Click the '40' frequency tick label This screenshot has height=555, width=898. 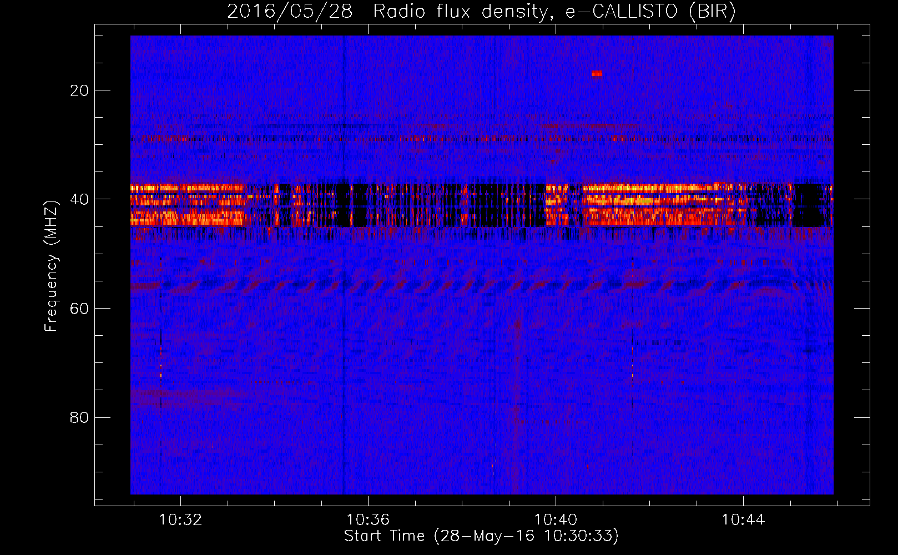click(79, 199)
